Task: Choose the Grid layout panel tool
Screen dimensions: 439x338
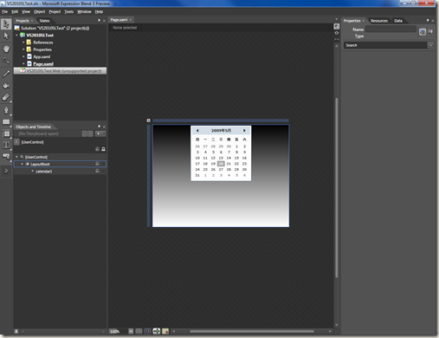Action: [6, 133]
